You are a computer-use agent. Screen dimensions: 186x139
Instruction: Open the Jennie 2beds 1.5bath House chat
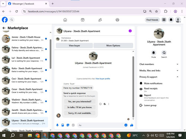point(24,38)
